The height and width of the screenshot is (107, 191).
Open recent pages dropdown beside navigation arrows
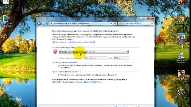pyautogui.click(x=47, y=24)
